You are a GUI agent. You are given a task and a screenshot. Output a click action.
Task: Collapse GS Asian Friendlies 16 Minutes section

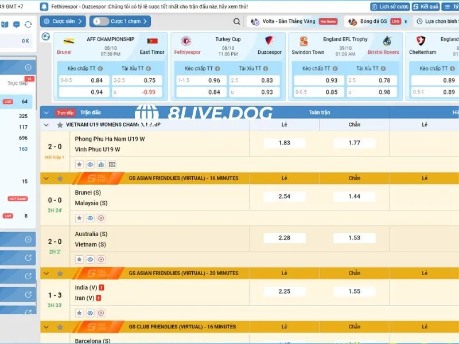point(46,178)
